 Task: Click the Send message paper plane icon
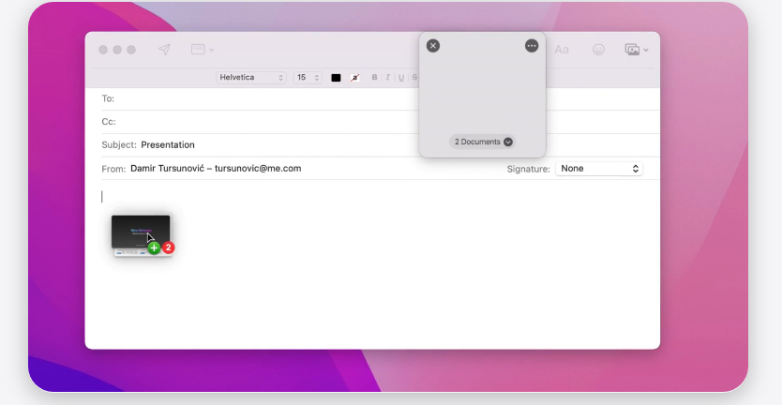pos(164,50)
